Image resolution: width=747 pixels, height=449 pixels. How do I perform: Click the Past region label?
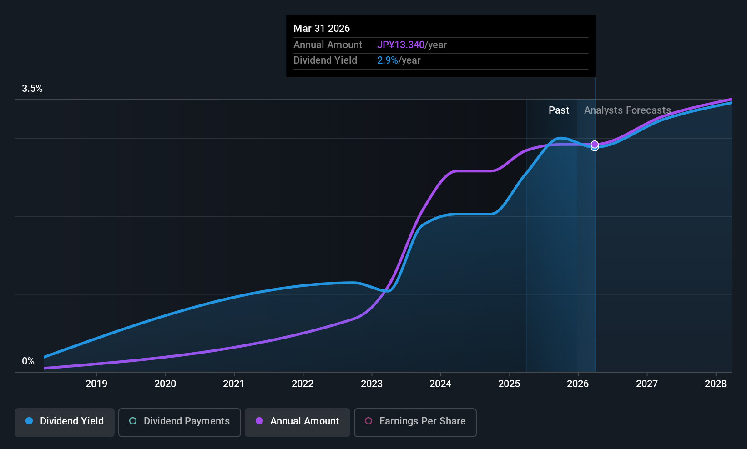coord(559,110)
